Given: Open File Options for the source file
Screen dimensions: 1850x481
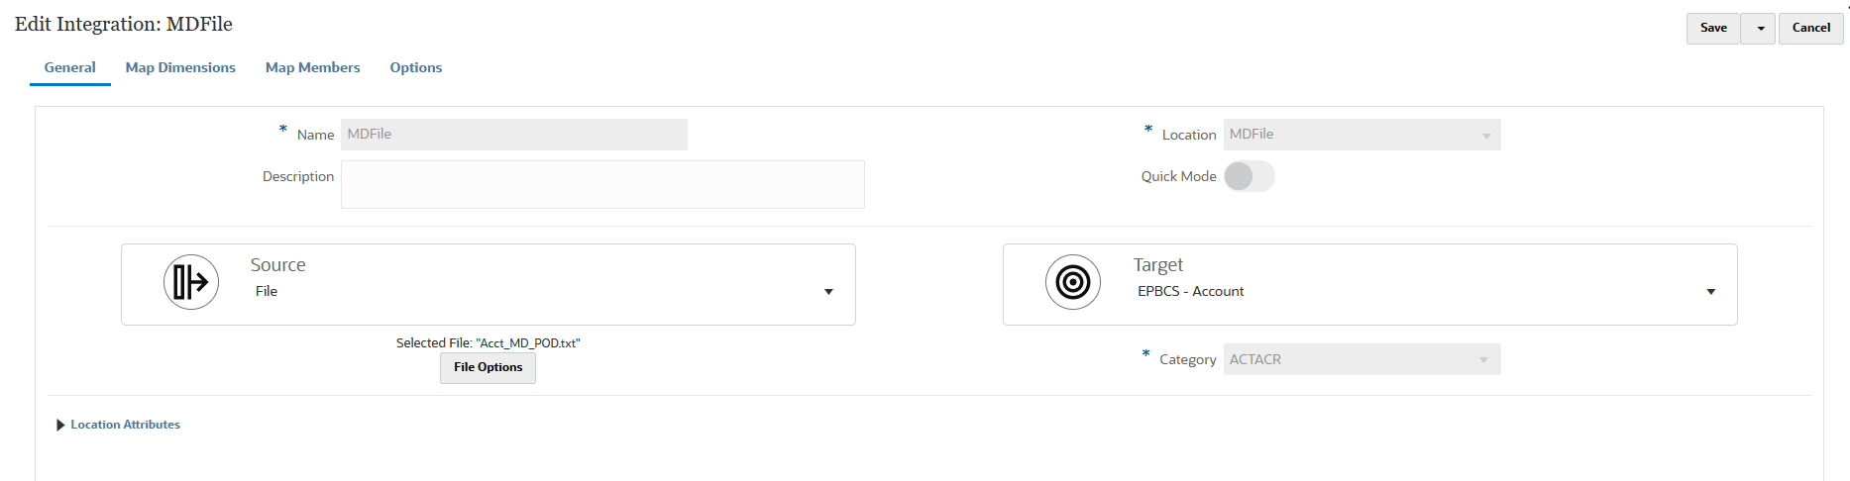Looking at the screenshot, I should pyautogui.click(x=488, y=367).
